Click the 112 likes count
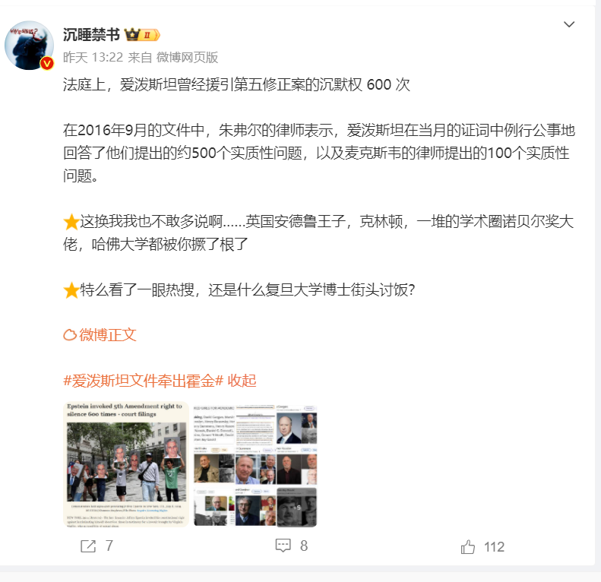The image size is (601, 582). [494, 547]
